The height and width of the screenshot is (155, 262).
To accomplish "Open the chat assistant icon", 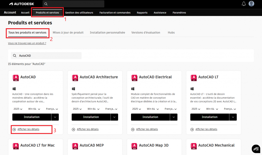I will click(256, 149).
